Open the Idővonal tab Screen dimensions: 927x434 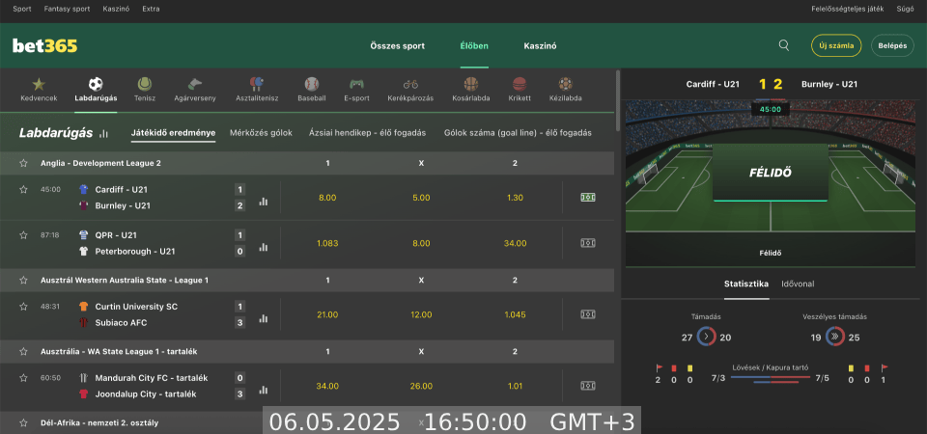coord(798,284)
